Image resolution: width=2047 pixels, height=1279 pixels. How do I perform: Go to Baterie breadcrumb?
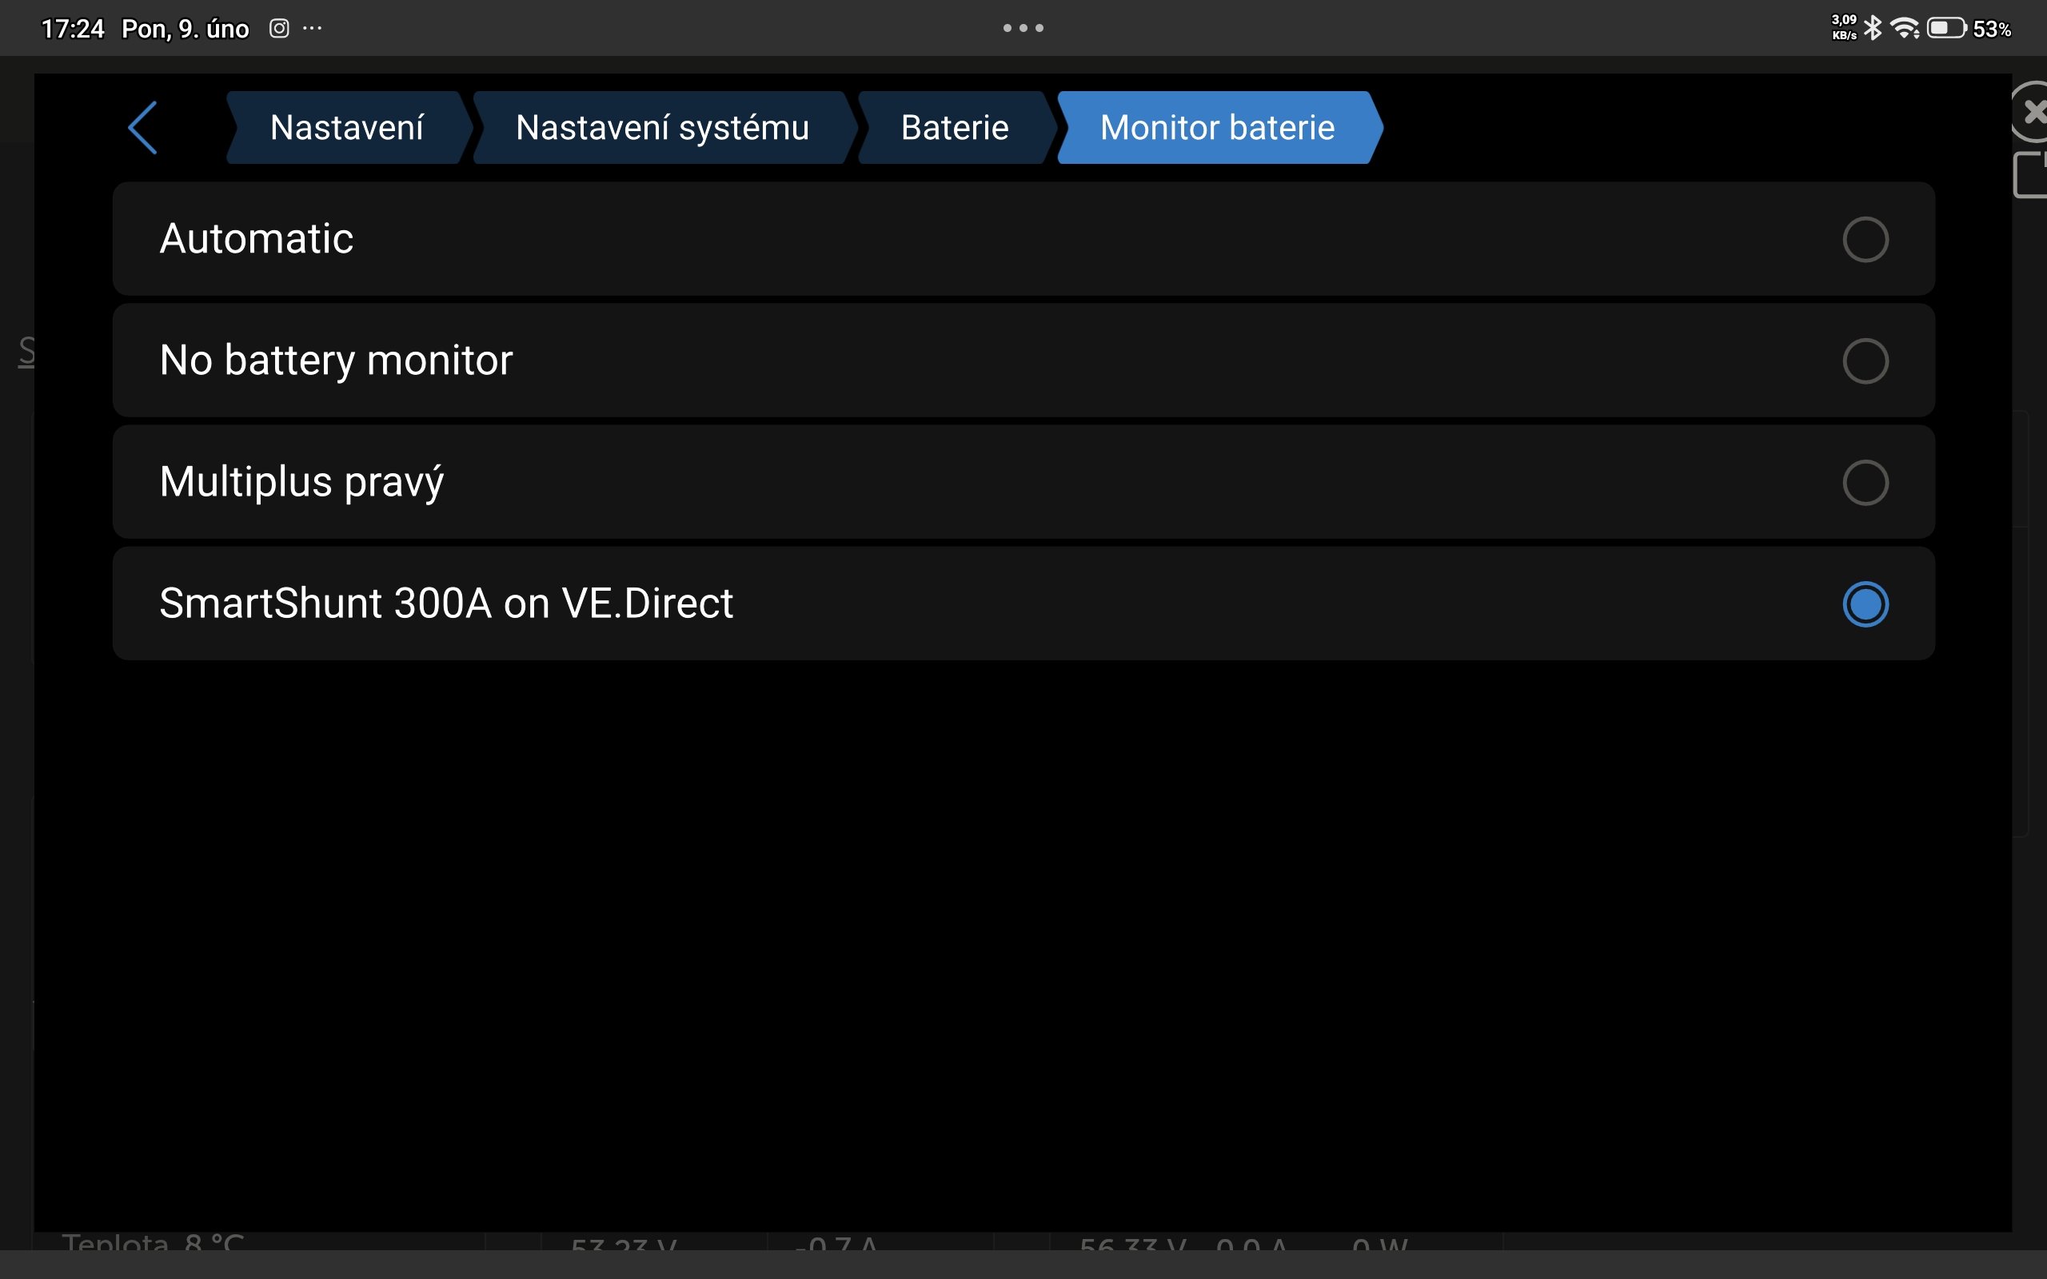pos(954,128)
